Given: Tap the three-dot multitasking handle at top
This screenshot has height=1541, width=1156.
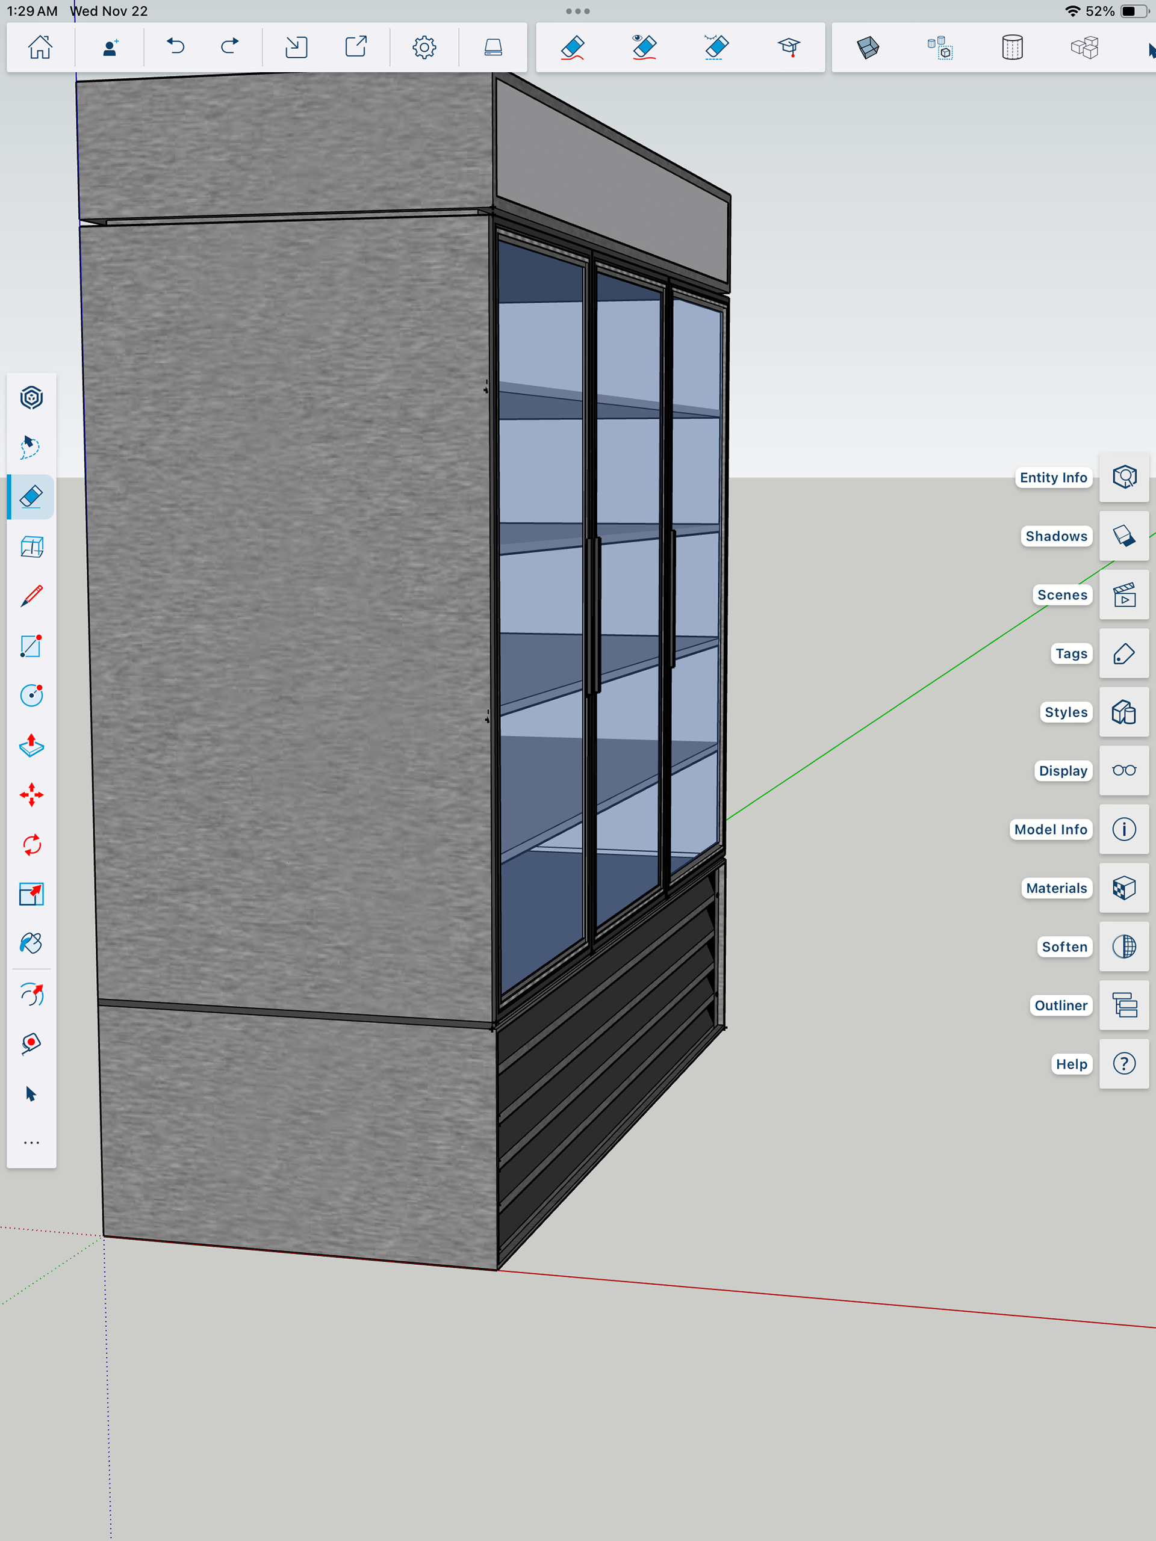Looking at the screenshot, I should click(x=578, y=11).
